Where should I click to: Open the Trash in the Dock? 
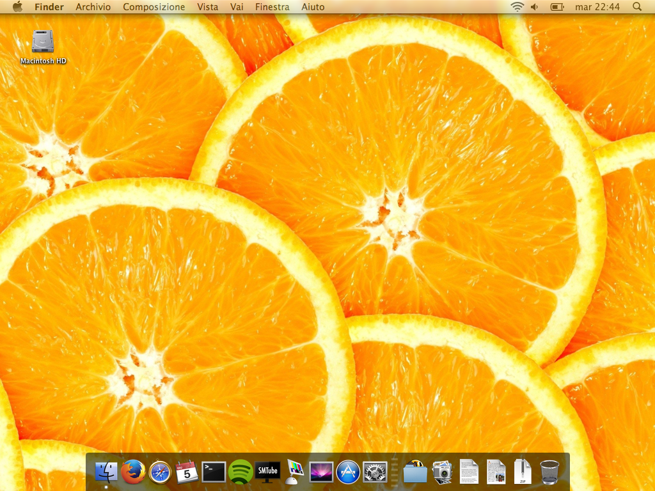549,472
